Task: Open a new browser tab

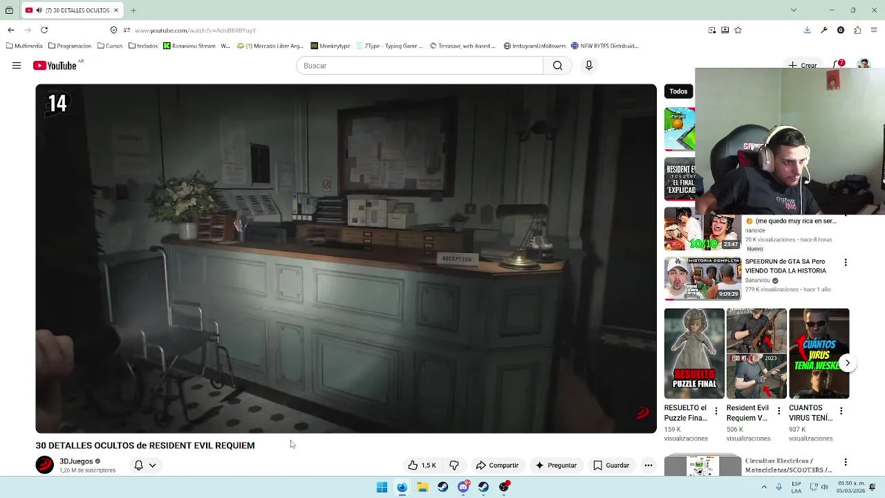Action: point(133,10)
